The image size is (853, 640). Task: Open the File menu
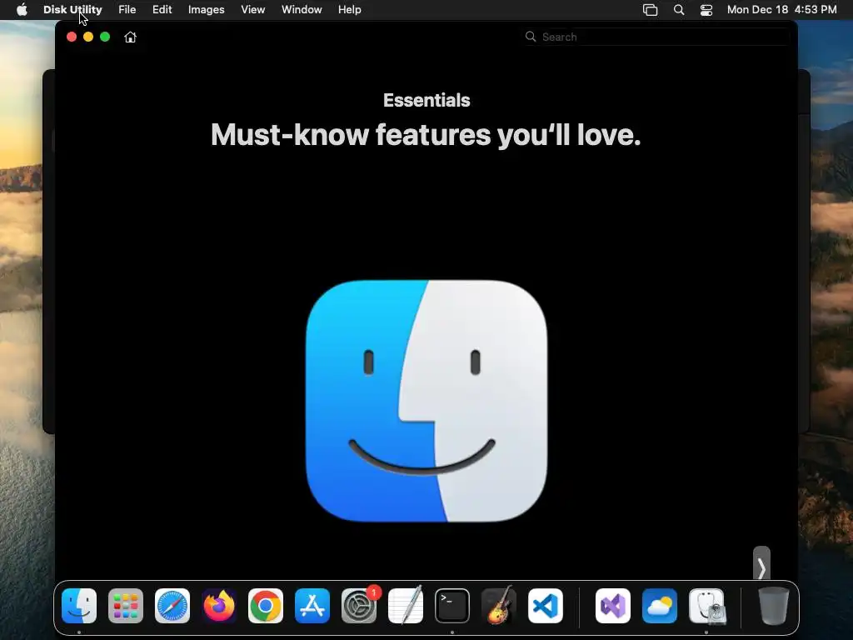click(127, 10)
